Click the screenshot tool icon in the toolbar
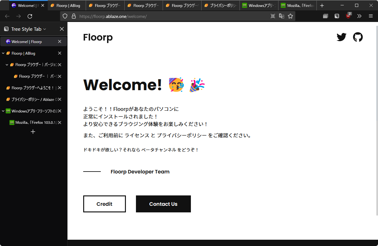This screenshot has height=246, width=378. tap(273, 16)
